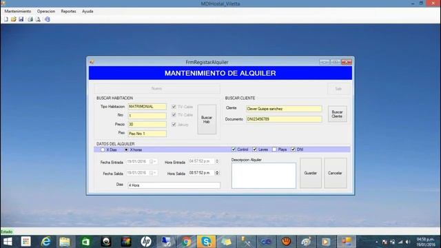This screenshot has height=248, width=441.
Task: Open the tools taskbar icon next to Skype
Action: tap(246, 242)
